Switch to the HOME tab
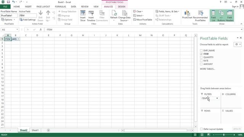Screen dimensions: 244x137 pos(17,7)
